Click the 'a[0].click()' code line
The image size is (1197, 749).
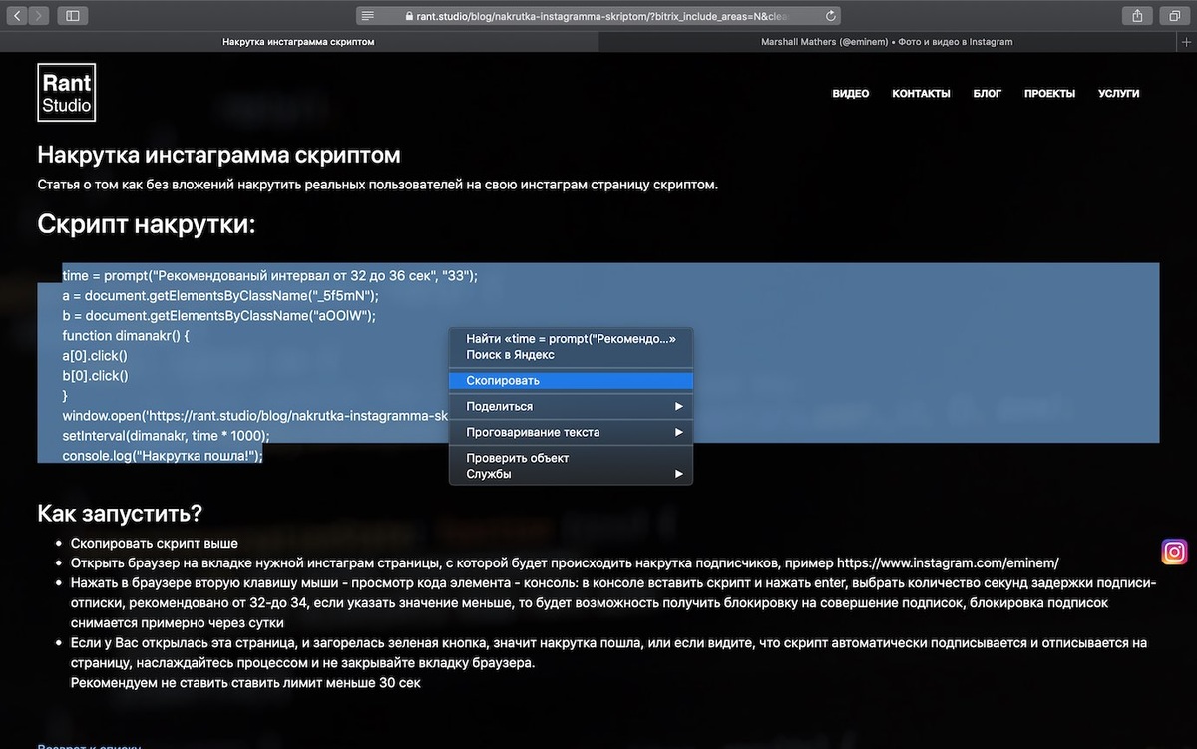(x=95, y=355)
